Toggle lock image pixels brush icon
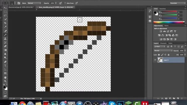The height and width of the screenshot is (105, 187). coord(162,55)
